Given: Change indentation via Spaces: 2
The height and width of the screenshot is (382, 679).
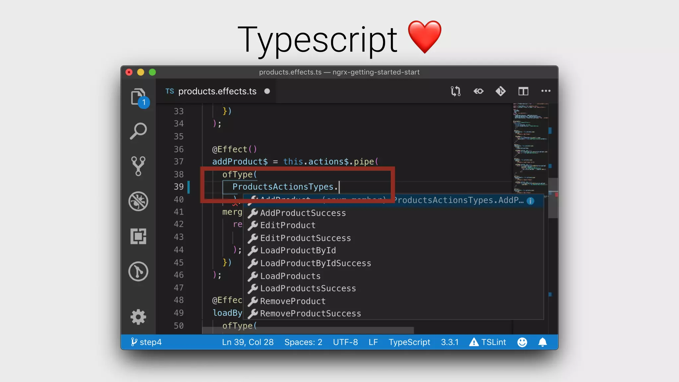Looking at the screenshot, I should [303, 342].
